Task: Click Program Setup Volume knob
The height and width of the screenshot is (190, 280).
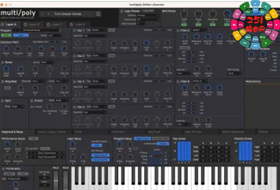Action: [119, 144]
